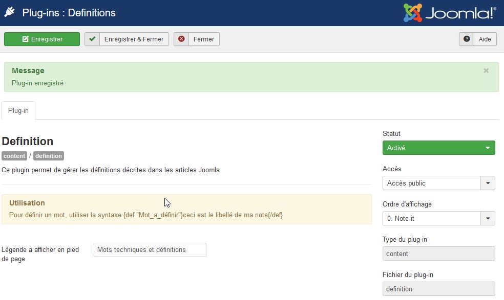
Task: Click arrow of Ordre d'affichage dropdown
Action: (x=488, y=219)
